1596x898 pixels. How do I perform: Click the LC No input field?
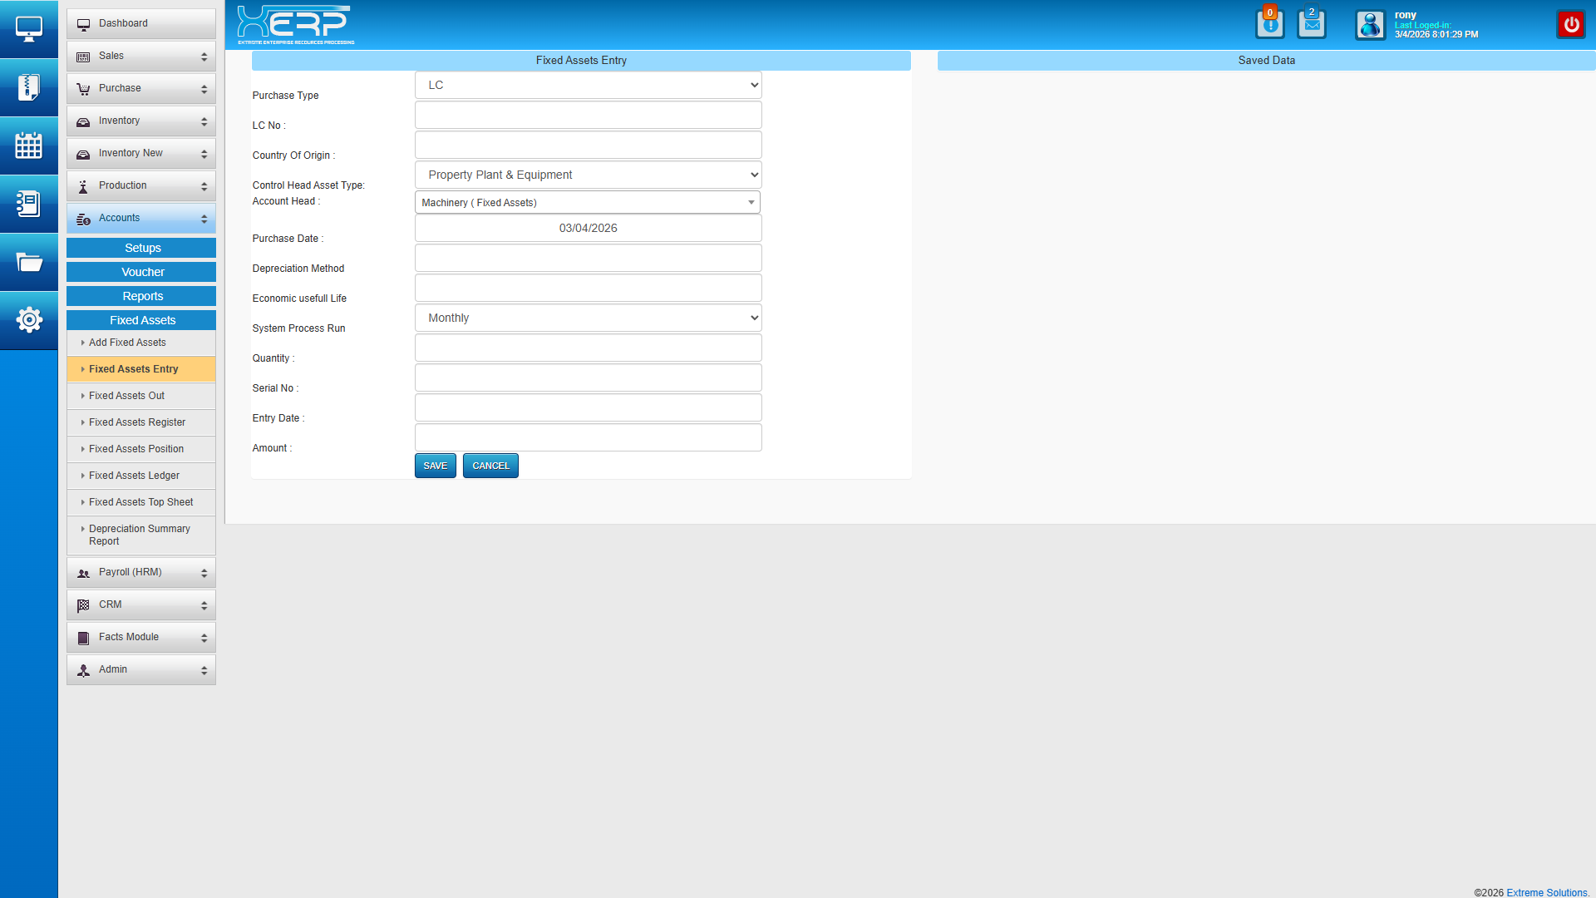click(588, 115)
